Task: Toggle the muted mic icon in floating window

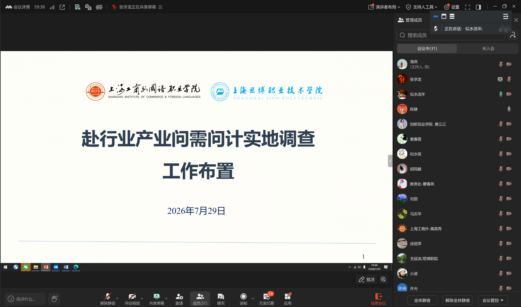Action: tap(436, 29)
